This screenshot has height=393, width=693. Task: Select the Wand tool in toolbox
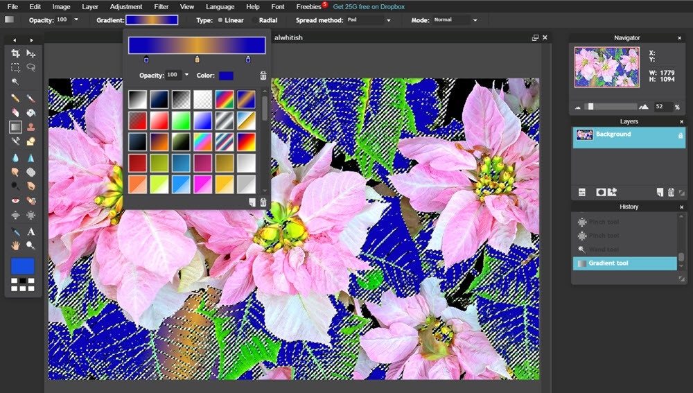pos(15,82)
